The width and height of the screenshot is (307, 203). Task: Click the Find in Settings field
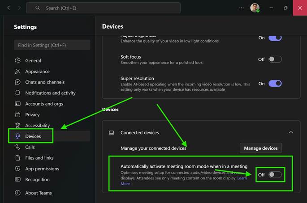coord(52,45)
